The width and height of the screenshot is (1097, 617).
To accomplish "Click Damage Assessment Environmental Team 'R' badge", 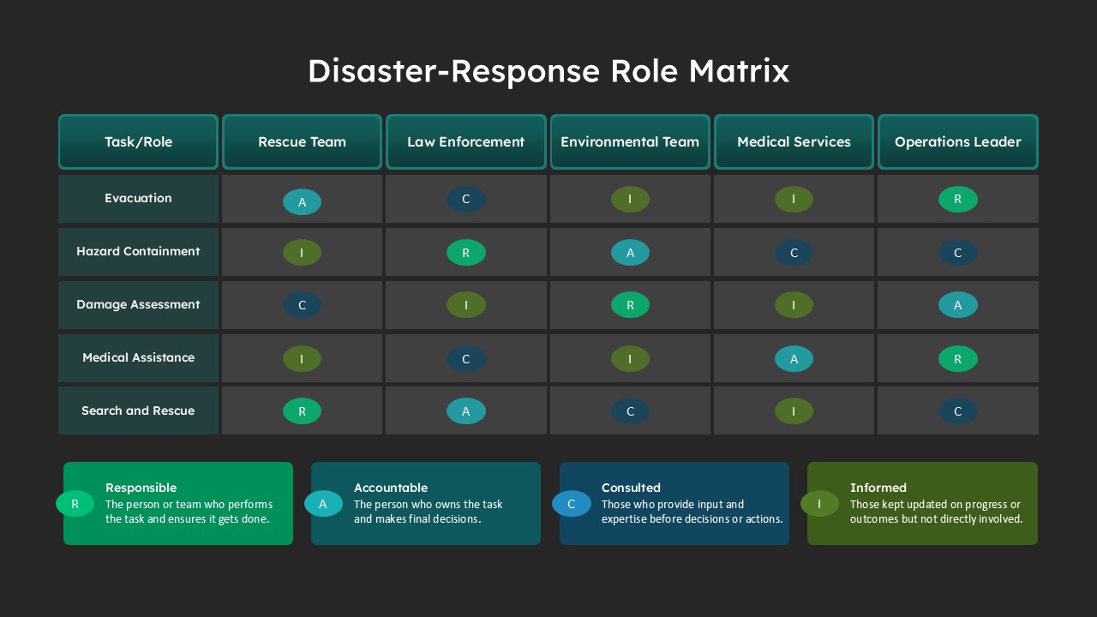I will point(630,305).
